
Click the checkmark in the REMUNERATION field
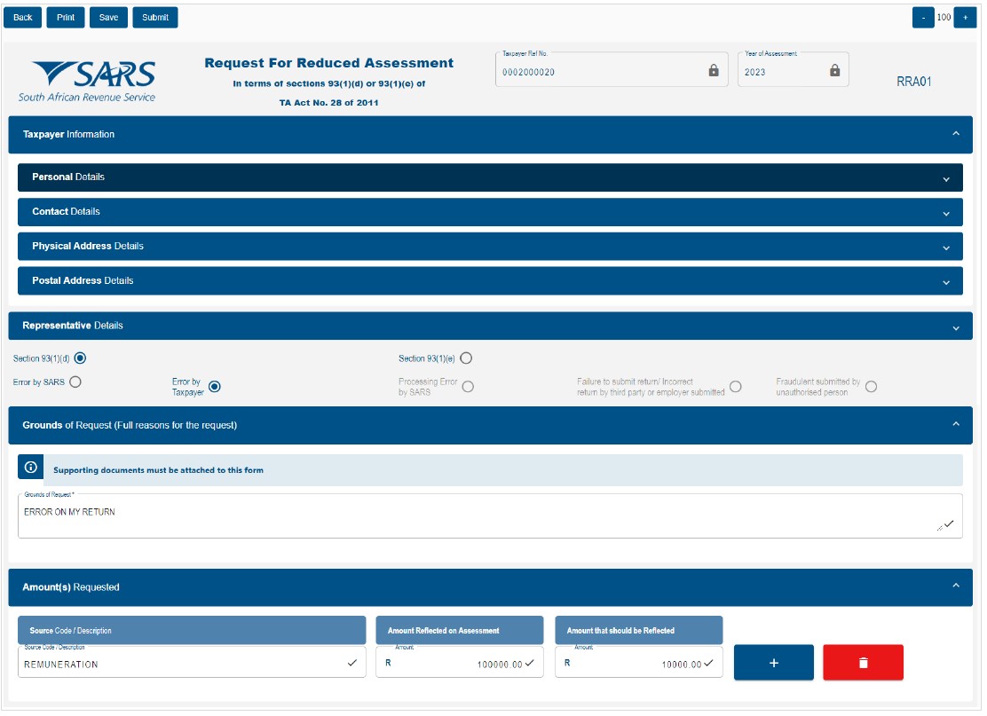tap(351, 663)
